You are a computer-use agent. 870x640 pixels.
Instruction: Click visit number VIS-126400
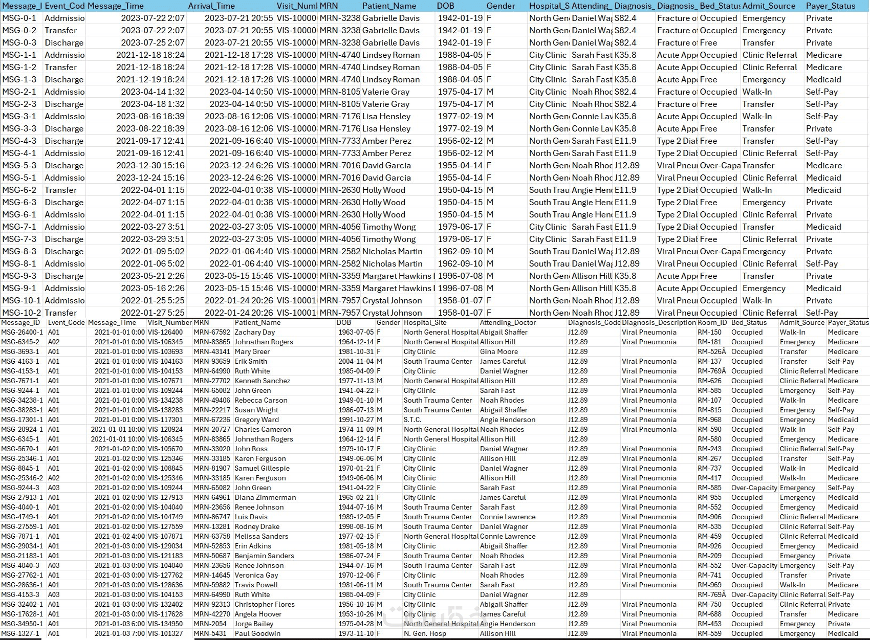click(165, 332)
